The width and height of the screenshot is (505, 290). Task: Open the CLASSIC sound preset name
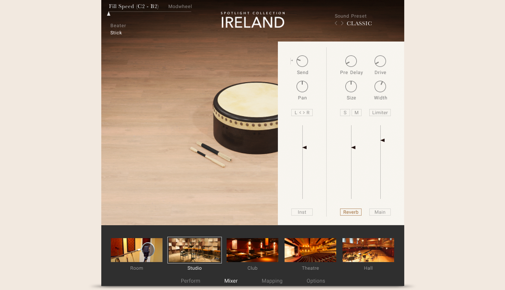[359, 23]
